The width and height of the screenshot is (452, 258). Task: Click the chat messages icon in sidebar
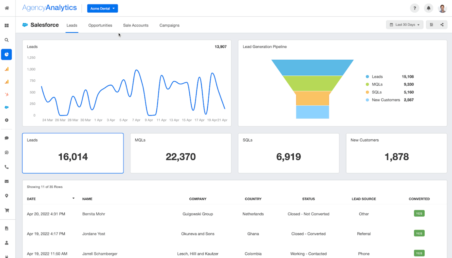[7, 138]
